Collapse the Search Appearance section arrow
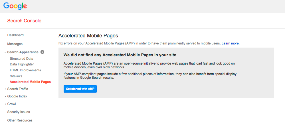 pyautogui.click(x=5, y=52)
